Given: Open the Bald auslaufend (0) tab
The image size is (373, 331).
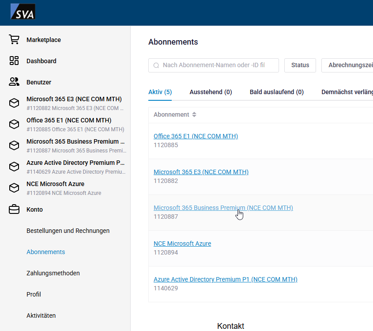Looking at the screenshot, I should click(277, 92).
